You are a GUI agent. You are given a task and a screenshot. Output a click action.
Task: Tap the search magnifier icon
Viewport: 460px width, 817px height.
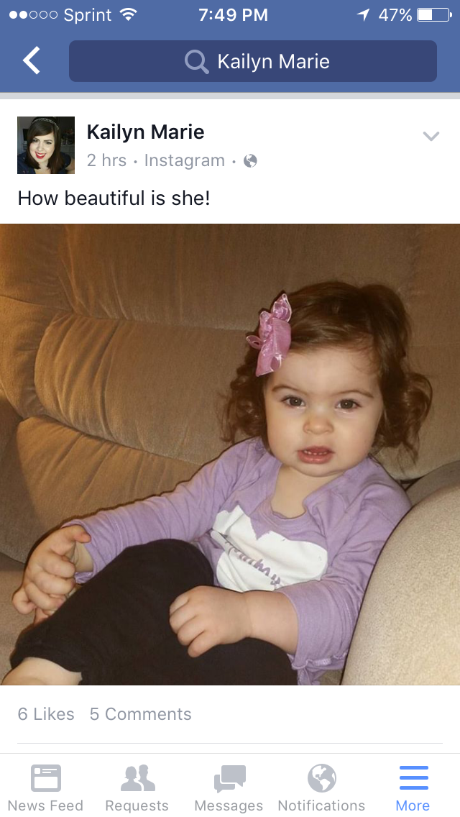(x=196, y=61)
